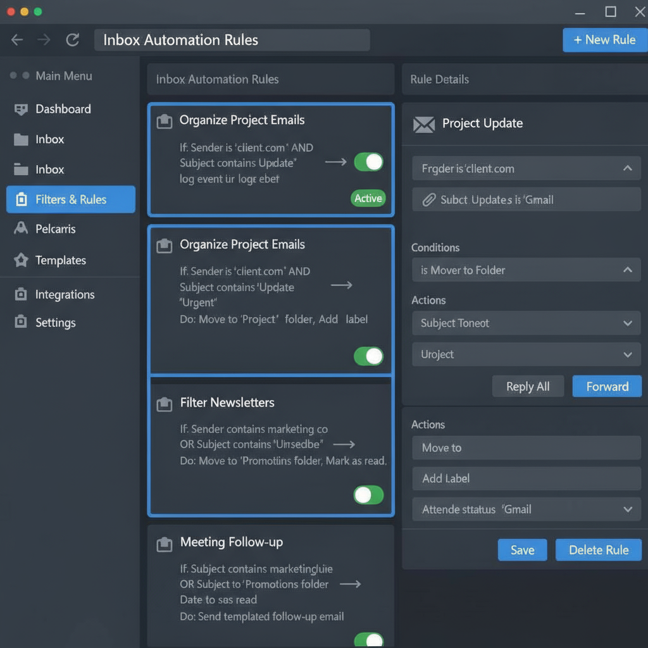Click the Dashboard sidebar icon

(x=21, y=109)
